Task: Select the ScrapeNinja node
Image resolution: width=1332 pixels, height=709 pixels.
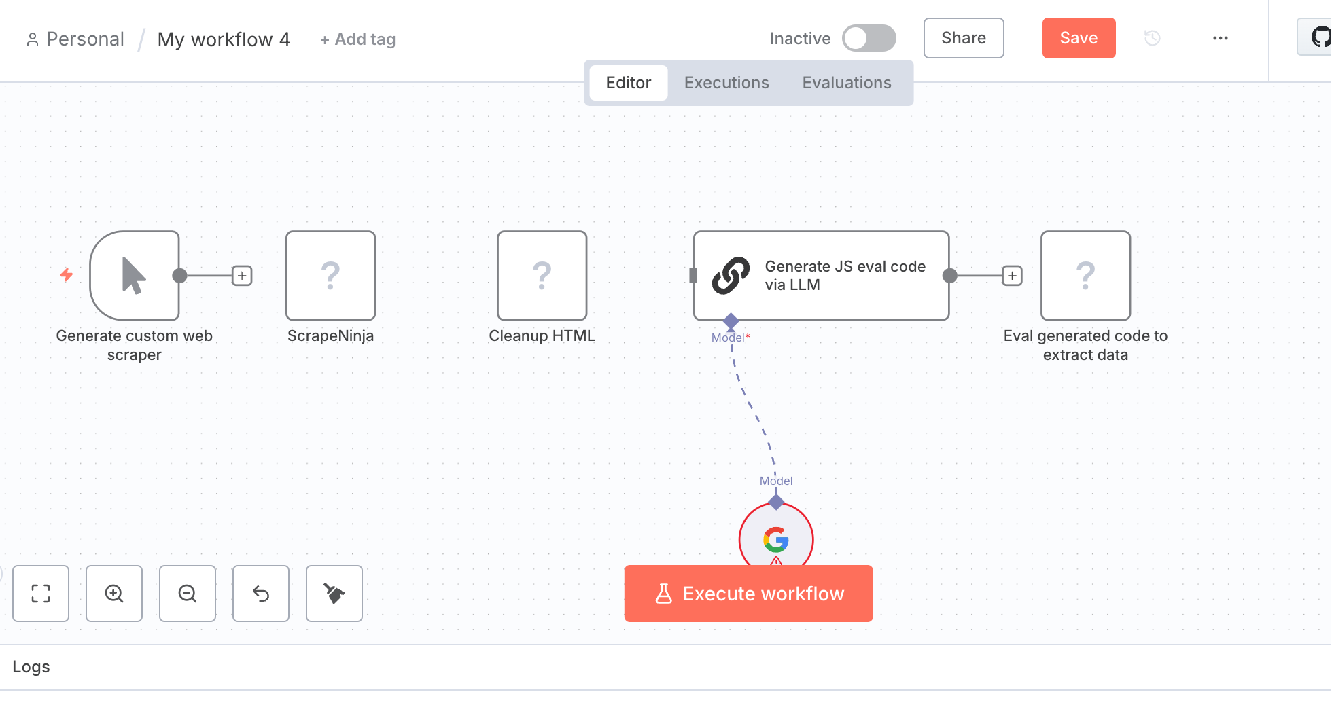Action: coord(331,276)
